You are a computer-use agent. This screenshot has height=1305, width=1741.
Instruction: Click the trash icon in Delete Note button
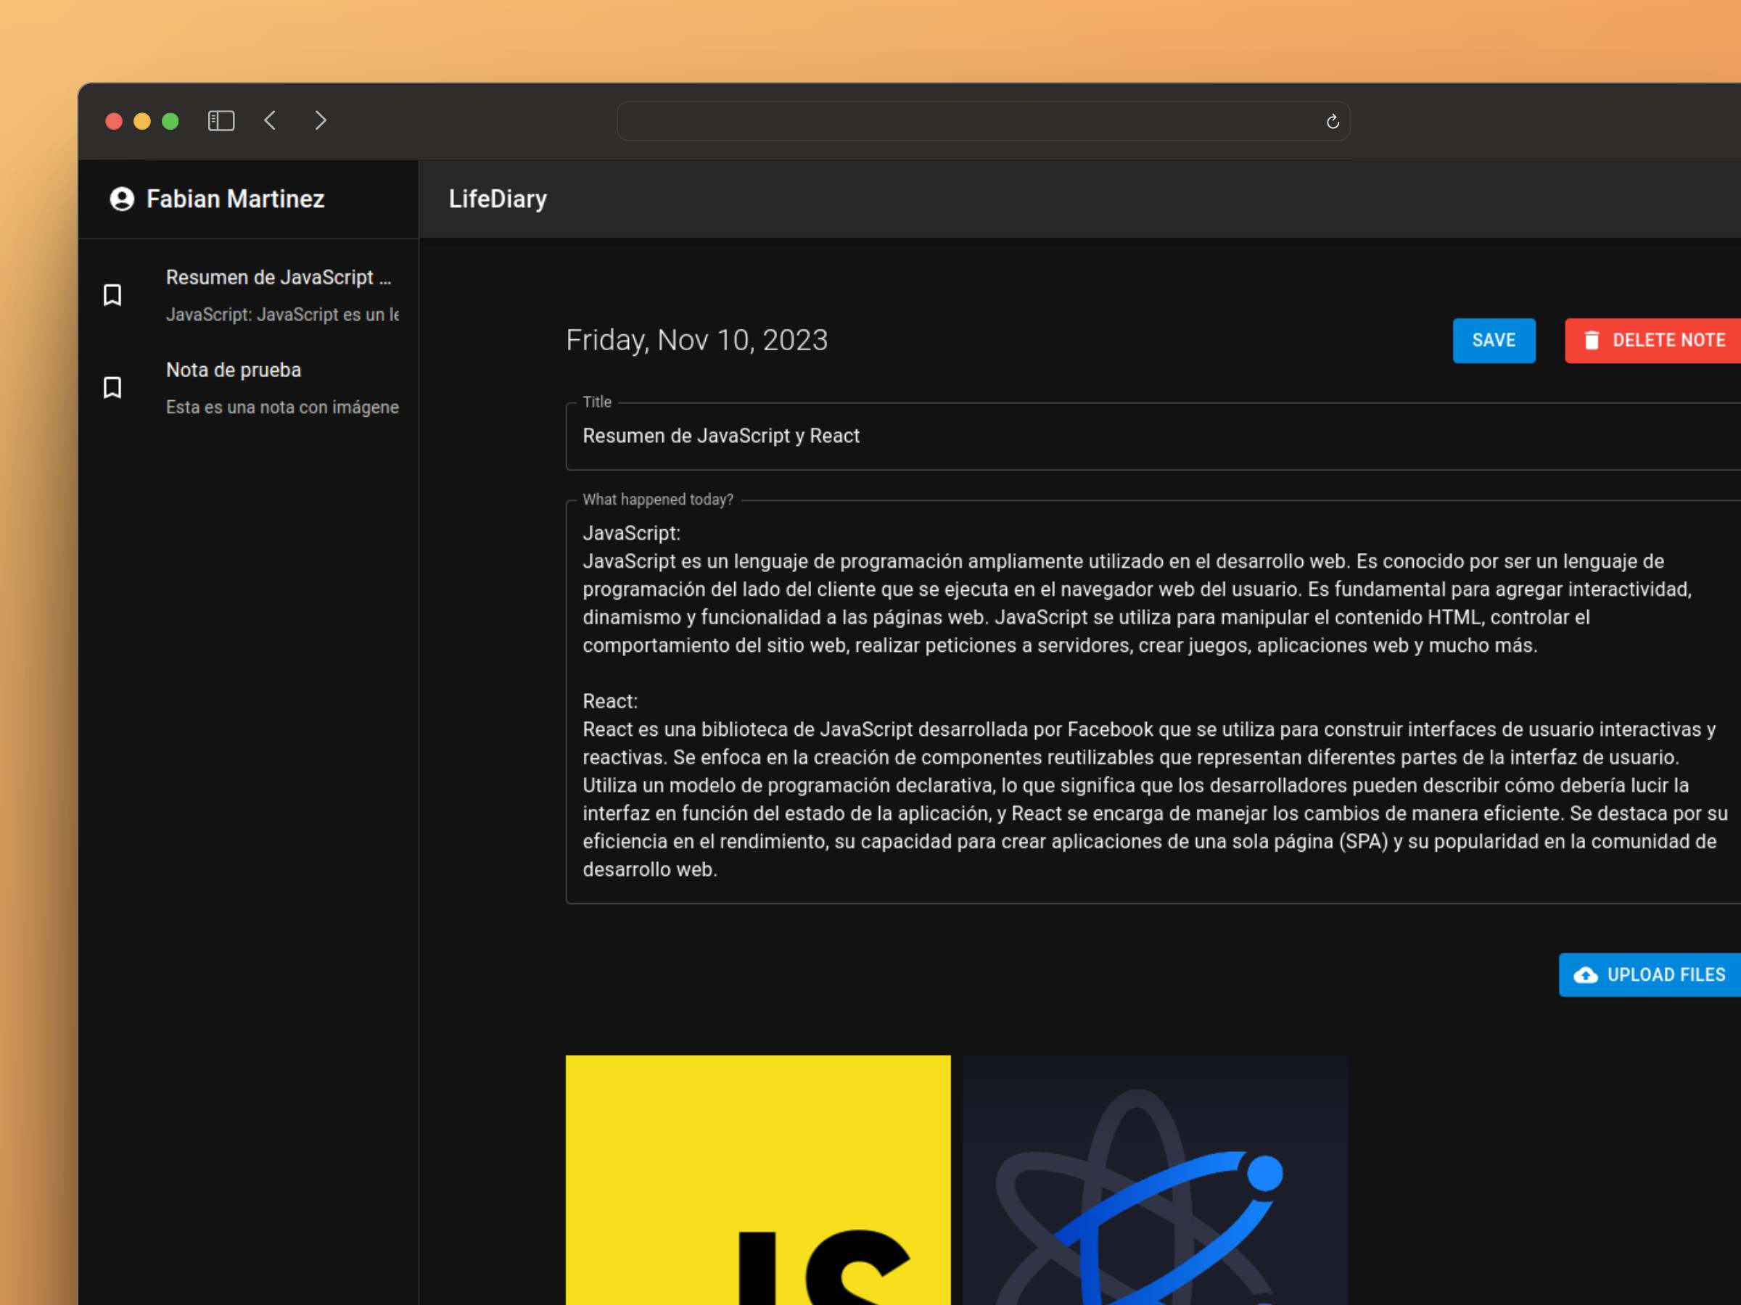coord(1592,340)
